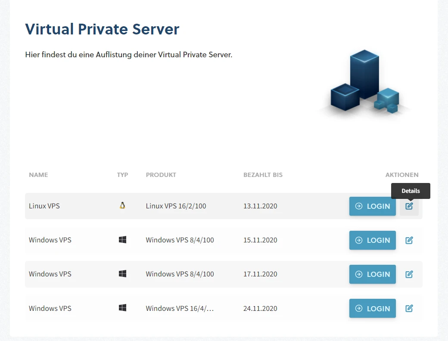Viewport: 448px width, 341px height.
Task: Open details of the Linux VPS row
Action: [409, 206]
